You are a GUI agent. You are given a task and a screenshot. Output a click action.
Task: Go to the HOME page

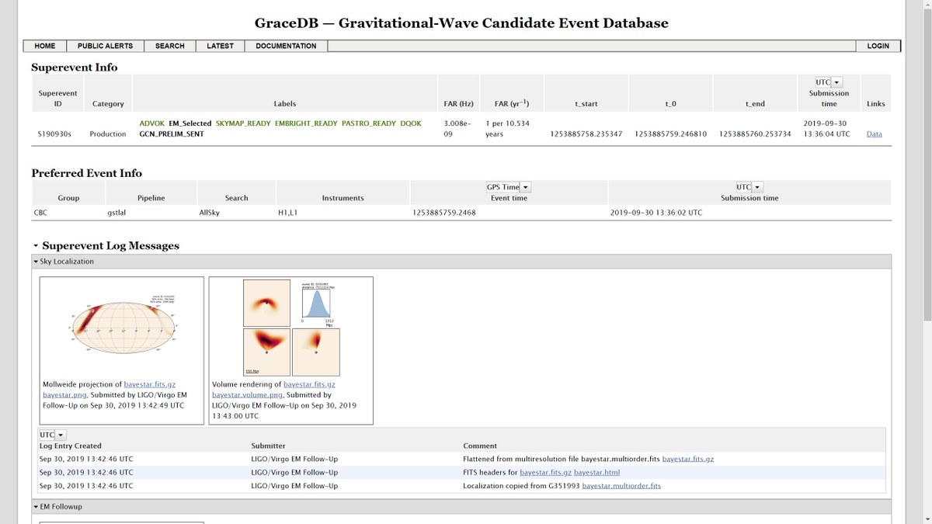pyautogui.click(x=45, y=46)
